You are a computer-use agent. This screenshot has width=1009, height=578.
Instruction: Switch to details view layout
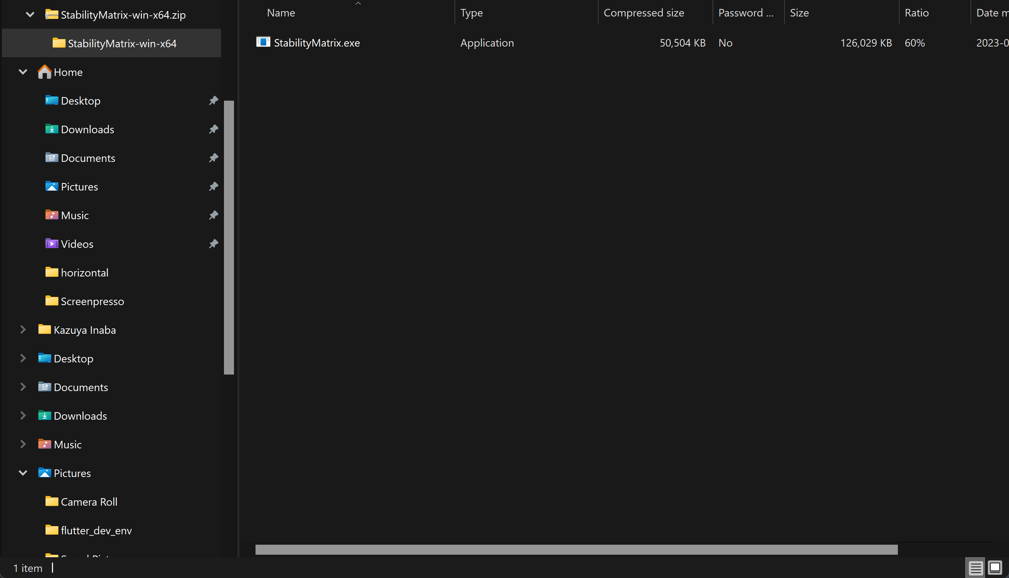975,568
